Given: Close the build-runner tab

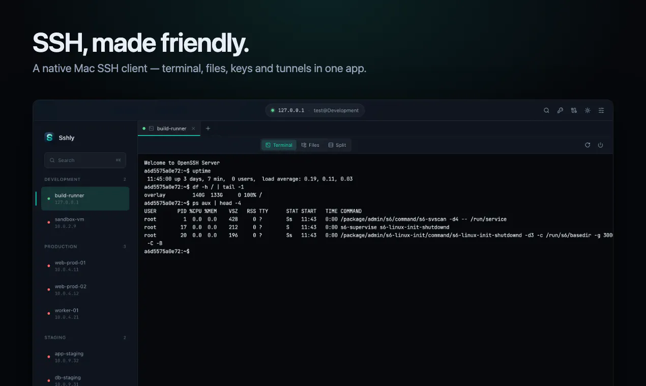Looking at the screenshot, I should coord(193,128).
